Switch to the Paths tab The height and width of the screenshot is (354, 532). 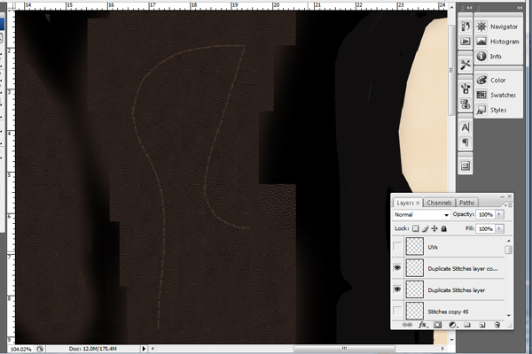point(467,203)
